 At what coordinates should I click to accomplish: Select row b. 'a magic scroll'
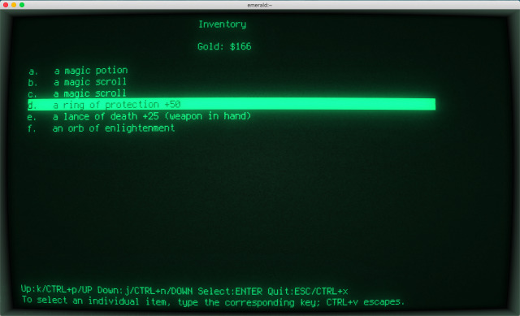coord(77,82)
